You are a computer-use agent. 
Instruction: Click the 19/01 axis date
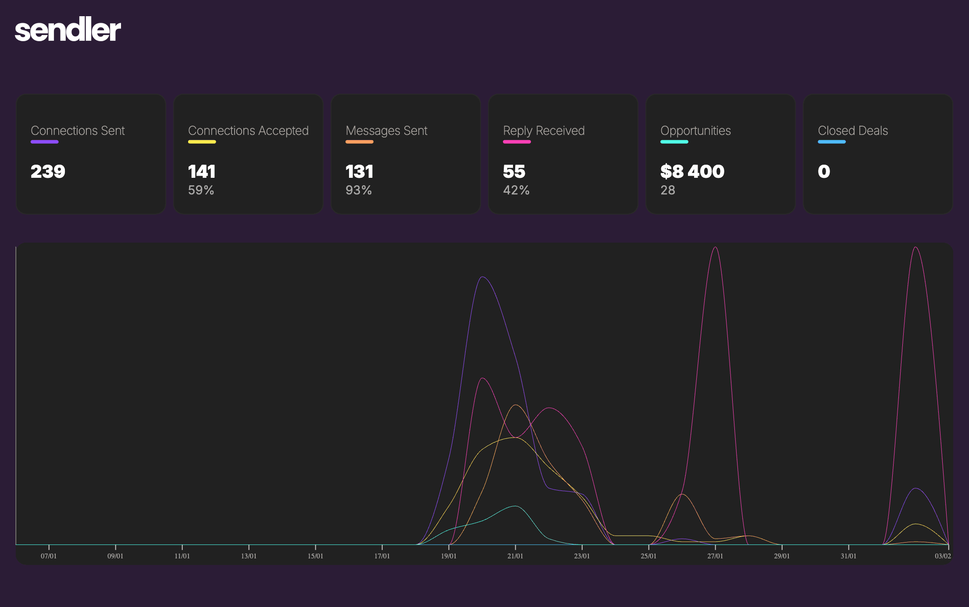click(449, 556)
